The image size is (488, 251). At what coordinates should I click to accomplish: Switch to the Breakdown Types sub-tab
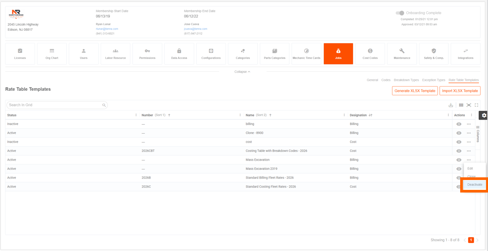tap(406, 80)
